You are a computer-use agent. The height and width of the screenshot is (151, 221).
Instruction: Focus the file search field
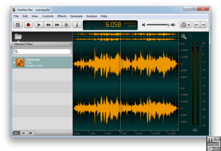42,52
